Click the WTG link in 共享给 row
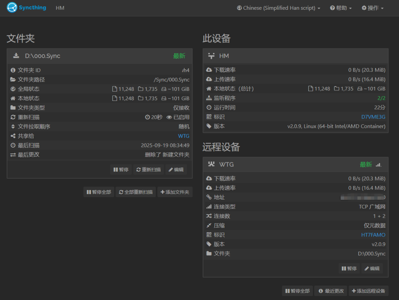 184,136
